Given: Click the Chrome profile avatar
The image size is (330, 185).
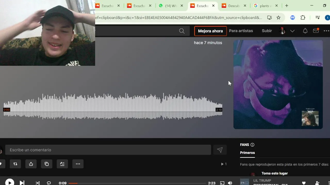Looking at the screenshot, I should click(x=327, y=17).
